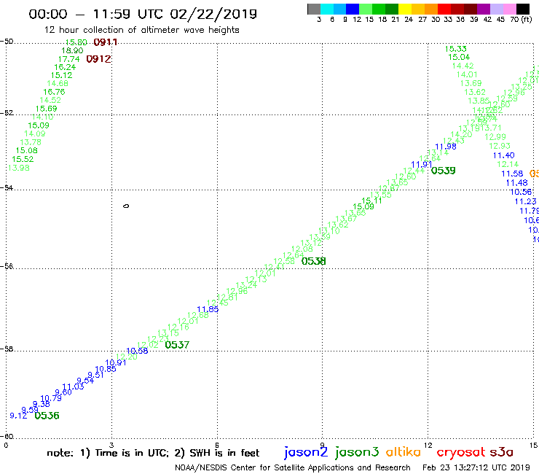Select the black swatch at the legend end
This screenshot has width=539, height=474.
(x=523, y=9)
